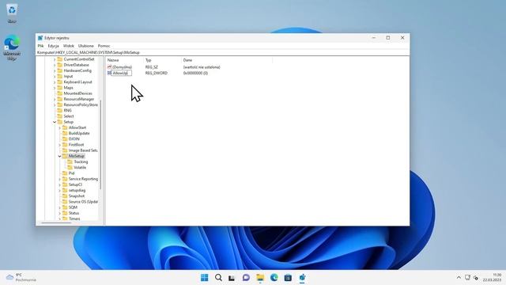Image resolution: width=506 pixels, height=285 pixels.
Task: Open the taskbar clock and date
Action: point(493,278)
